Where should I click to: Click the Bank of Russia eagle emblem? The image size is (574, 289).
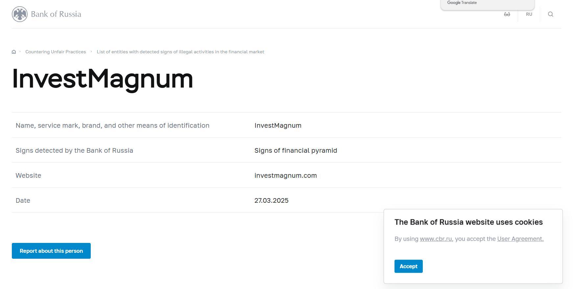click(20, 14)
